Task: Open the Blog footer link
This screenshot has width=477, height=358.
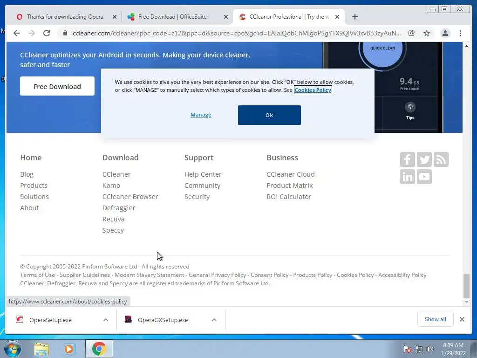Action: [x=27, y=174]
